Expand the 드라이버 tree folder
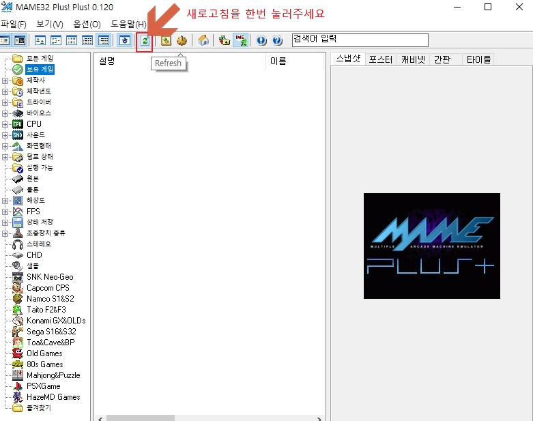Screen dimensions: 533x421 (5, 102)
